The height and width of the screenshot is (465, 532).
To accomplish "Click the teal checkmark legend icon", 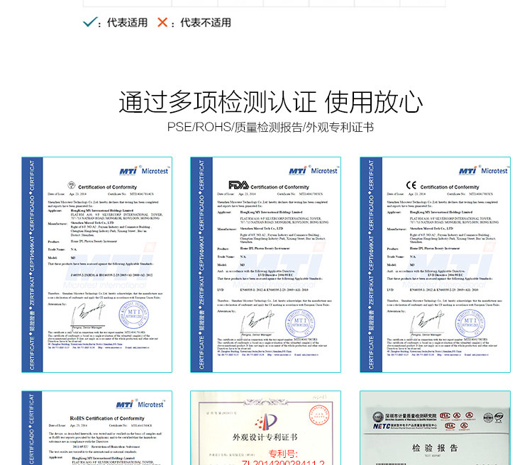I will coord(90,22).
